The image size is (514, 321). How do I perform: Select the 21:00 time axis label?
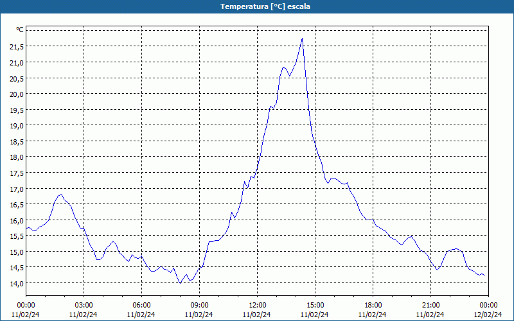point(431,305)
